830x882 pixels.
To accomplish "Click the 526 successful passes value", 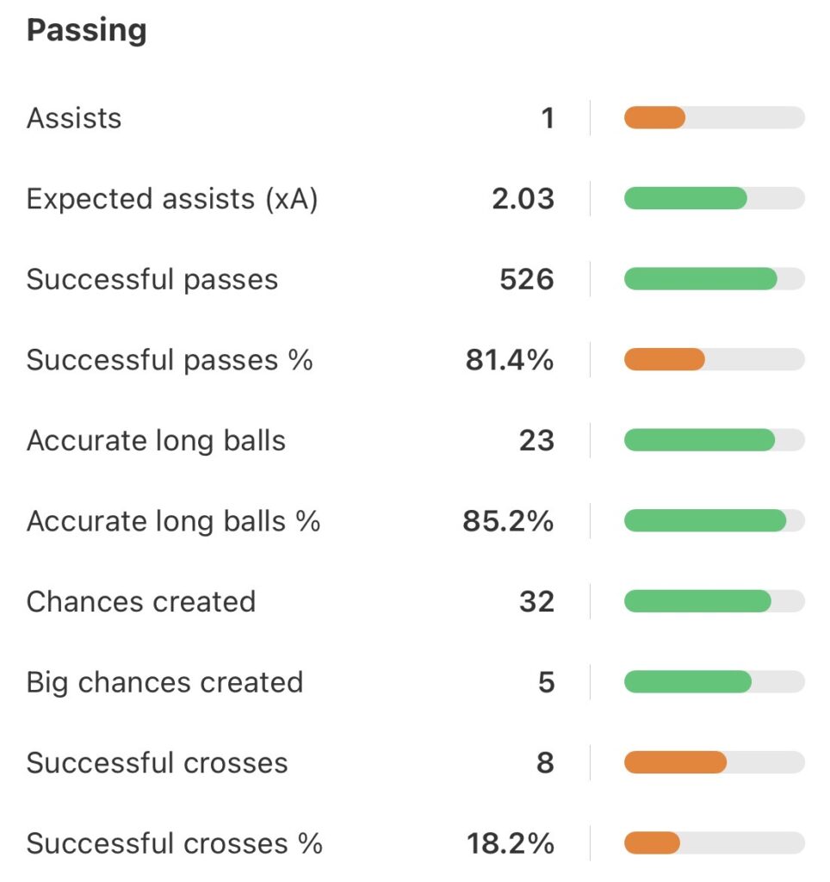I will [526, 279].
